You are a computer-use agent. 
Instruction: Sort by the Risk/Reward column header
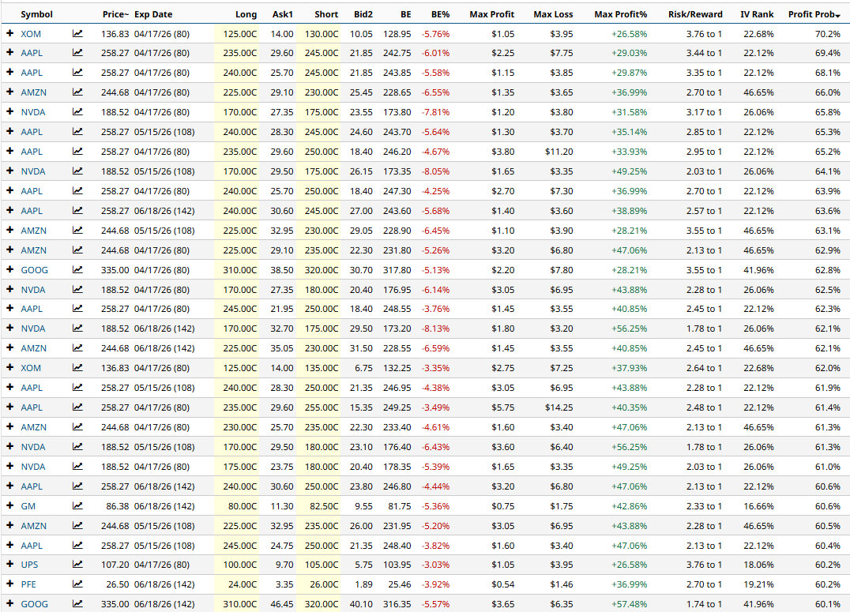pyautogui.click(x=695, y=14)
